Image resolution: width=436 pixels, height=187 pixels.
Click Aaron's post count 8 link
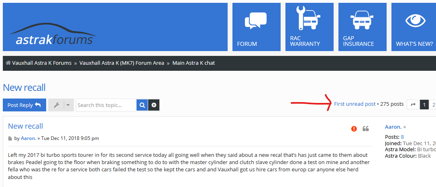click(402, 137)
